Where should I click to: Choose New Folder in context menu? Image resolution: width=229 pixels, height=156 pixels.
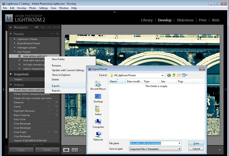pos(58,59)
